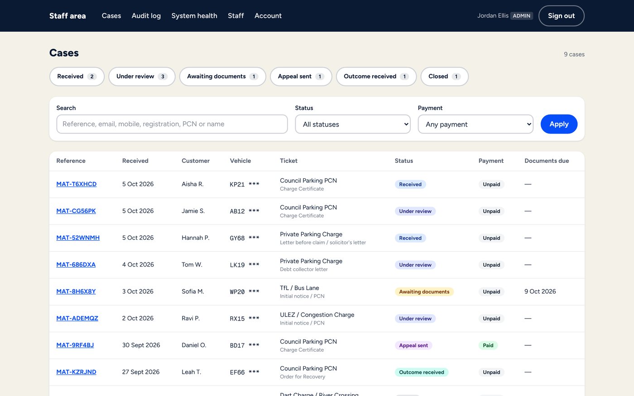Viewport: 634px width, 396px height.
Task: Open the Cases nav item
Action: point(111,16)
